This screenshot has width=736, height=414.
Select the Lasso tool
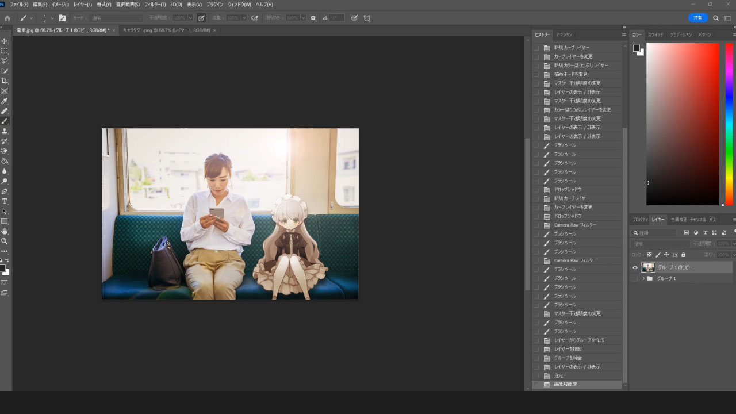(5, 61)
